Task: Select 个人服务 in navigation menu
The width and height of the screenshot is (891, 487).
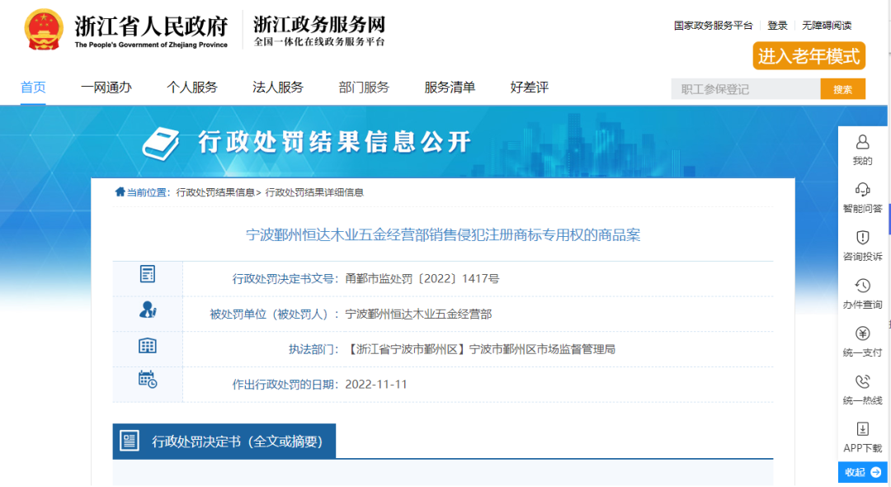Action: [x=191, y=87]
